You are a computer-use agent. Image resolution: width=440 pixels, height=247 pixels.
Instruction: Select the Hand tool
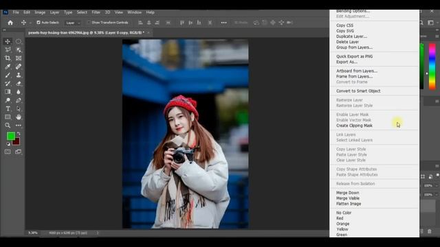[19, 117]
